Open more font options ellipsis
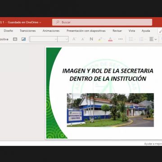162x162 pixels. point(121,39)
